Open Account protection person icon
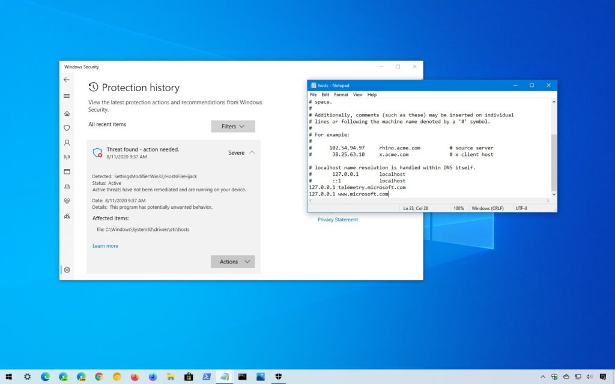615x384 pixels. [x=67, y=143]
